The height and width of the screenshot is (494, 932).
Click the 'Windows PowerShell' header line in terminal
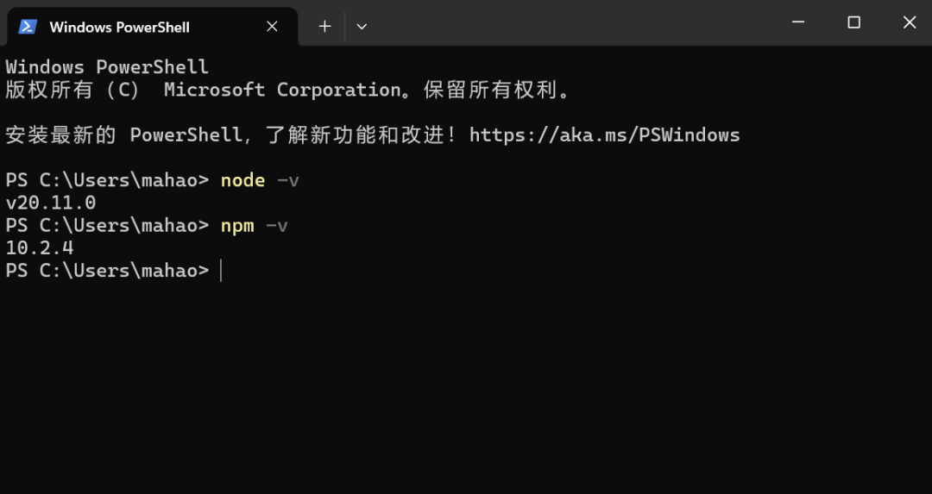(x=107, y=66)
